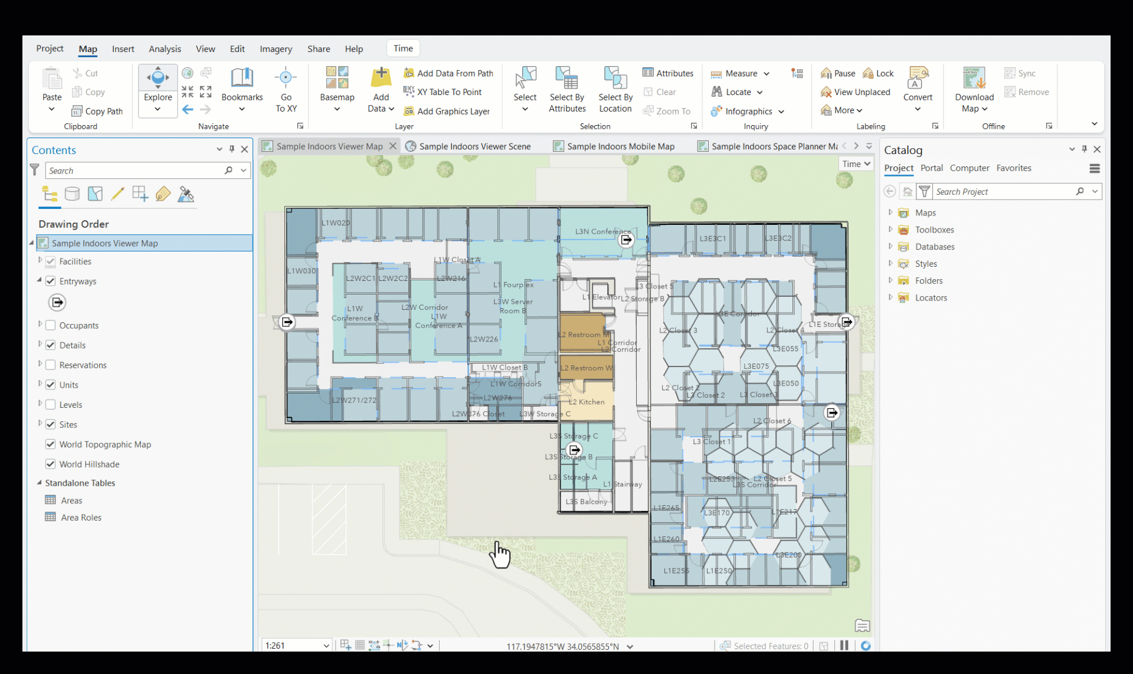Pause map drawing in status bar
1133x674 pixels.
click(x=844, y=646)
